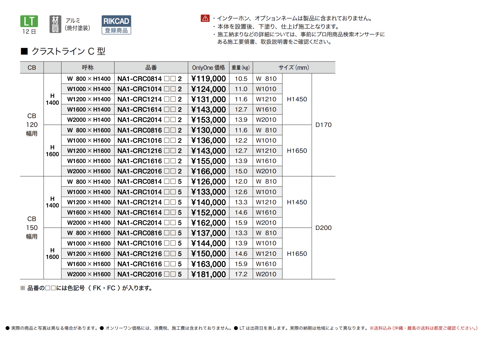Select part number NA1-CRC1616 □□ 5
Viewport: 485px width, 338px height.
[150, 264]
